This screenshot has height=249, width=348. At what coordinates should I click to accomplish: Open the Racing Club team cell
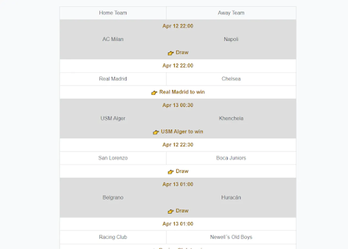(x=113, y=237)
